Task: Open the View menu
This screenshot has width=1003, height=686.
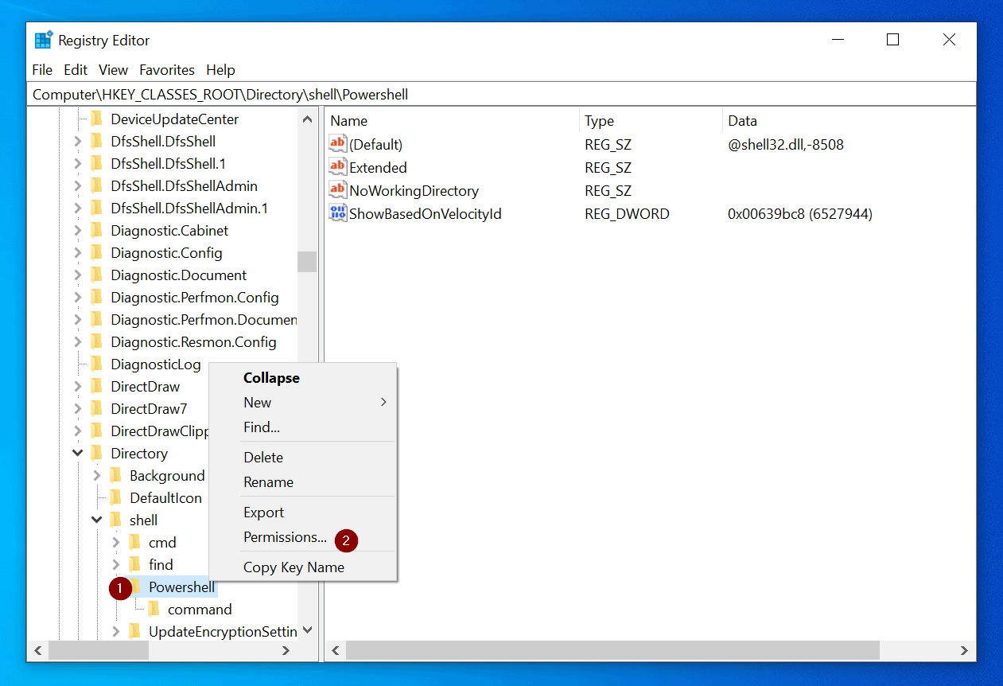Action: [114, 70]
